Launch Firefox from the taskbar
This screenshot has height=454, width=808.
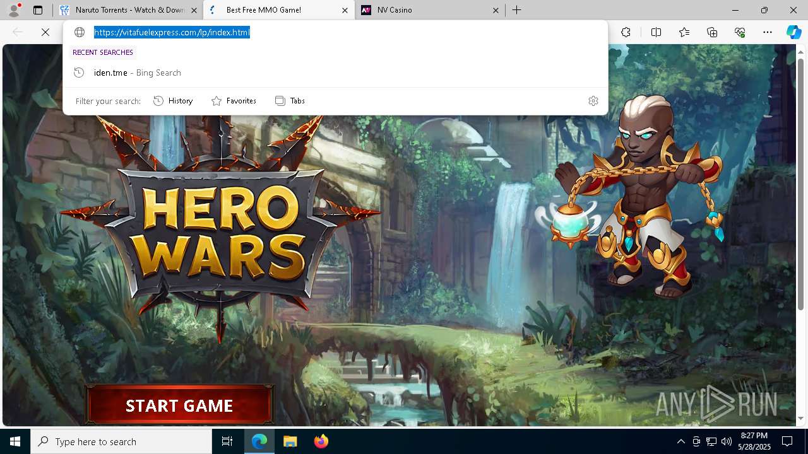321,441
